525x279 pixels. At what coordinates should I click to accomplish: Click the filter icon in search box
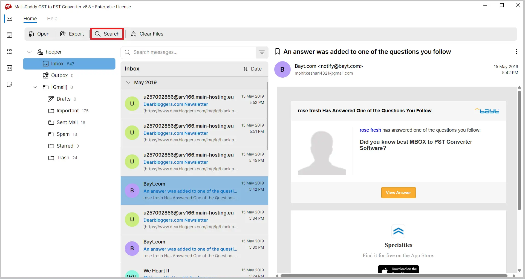tap(262, 52)
